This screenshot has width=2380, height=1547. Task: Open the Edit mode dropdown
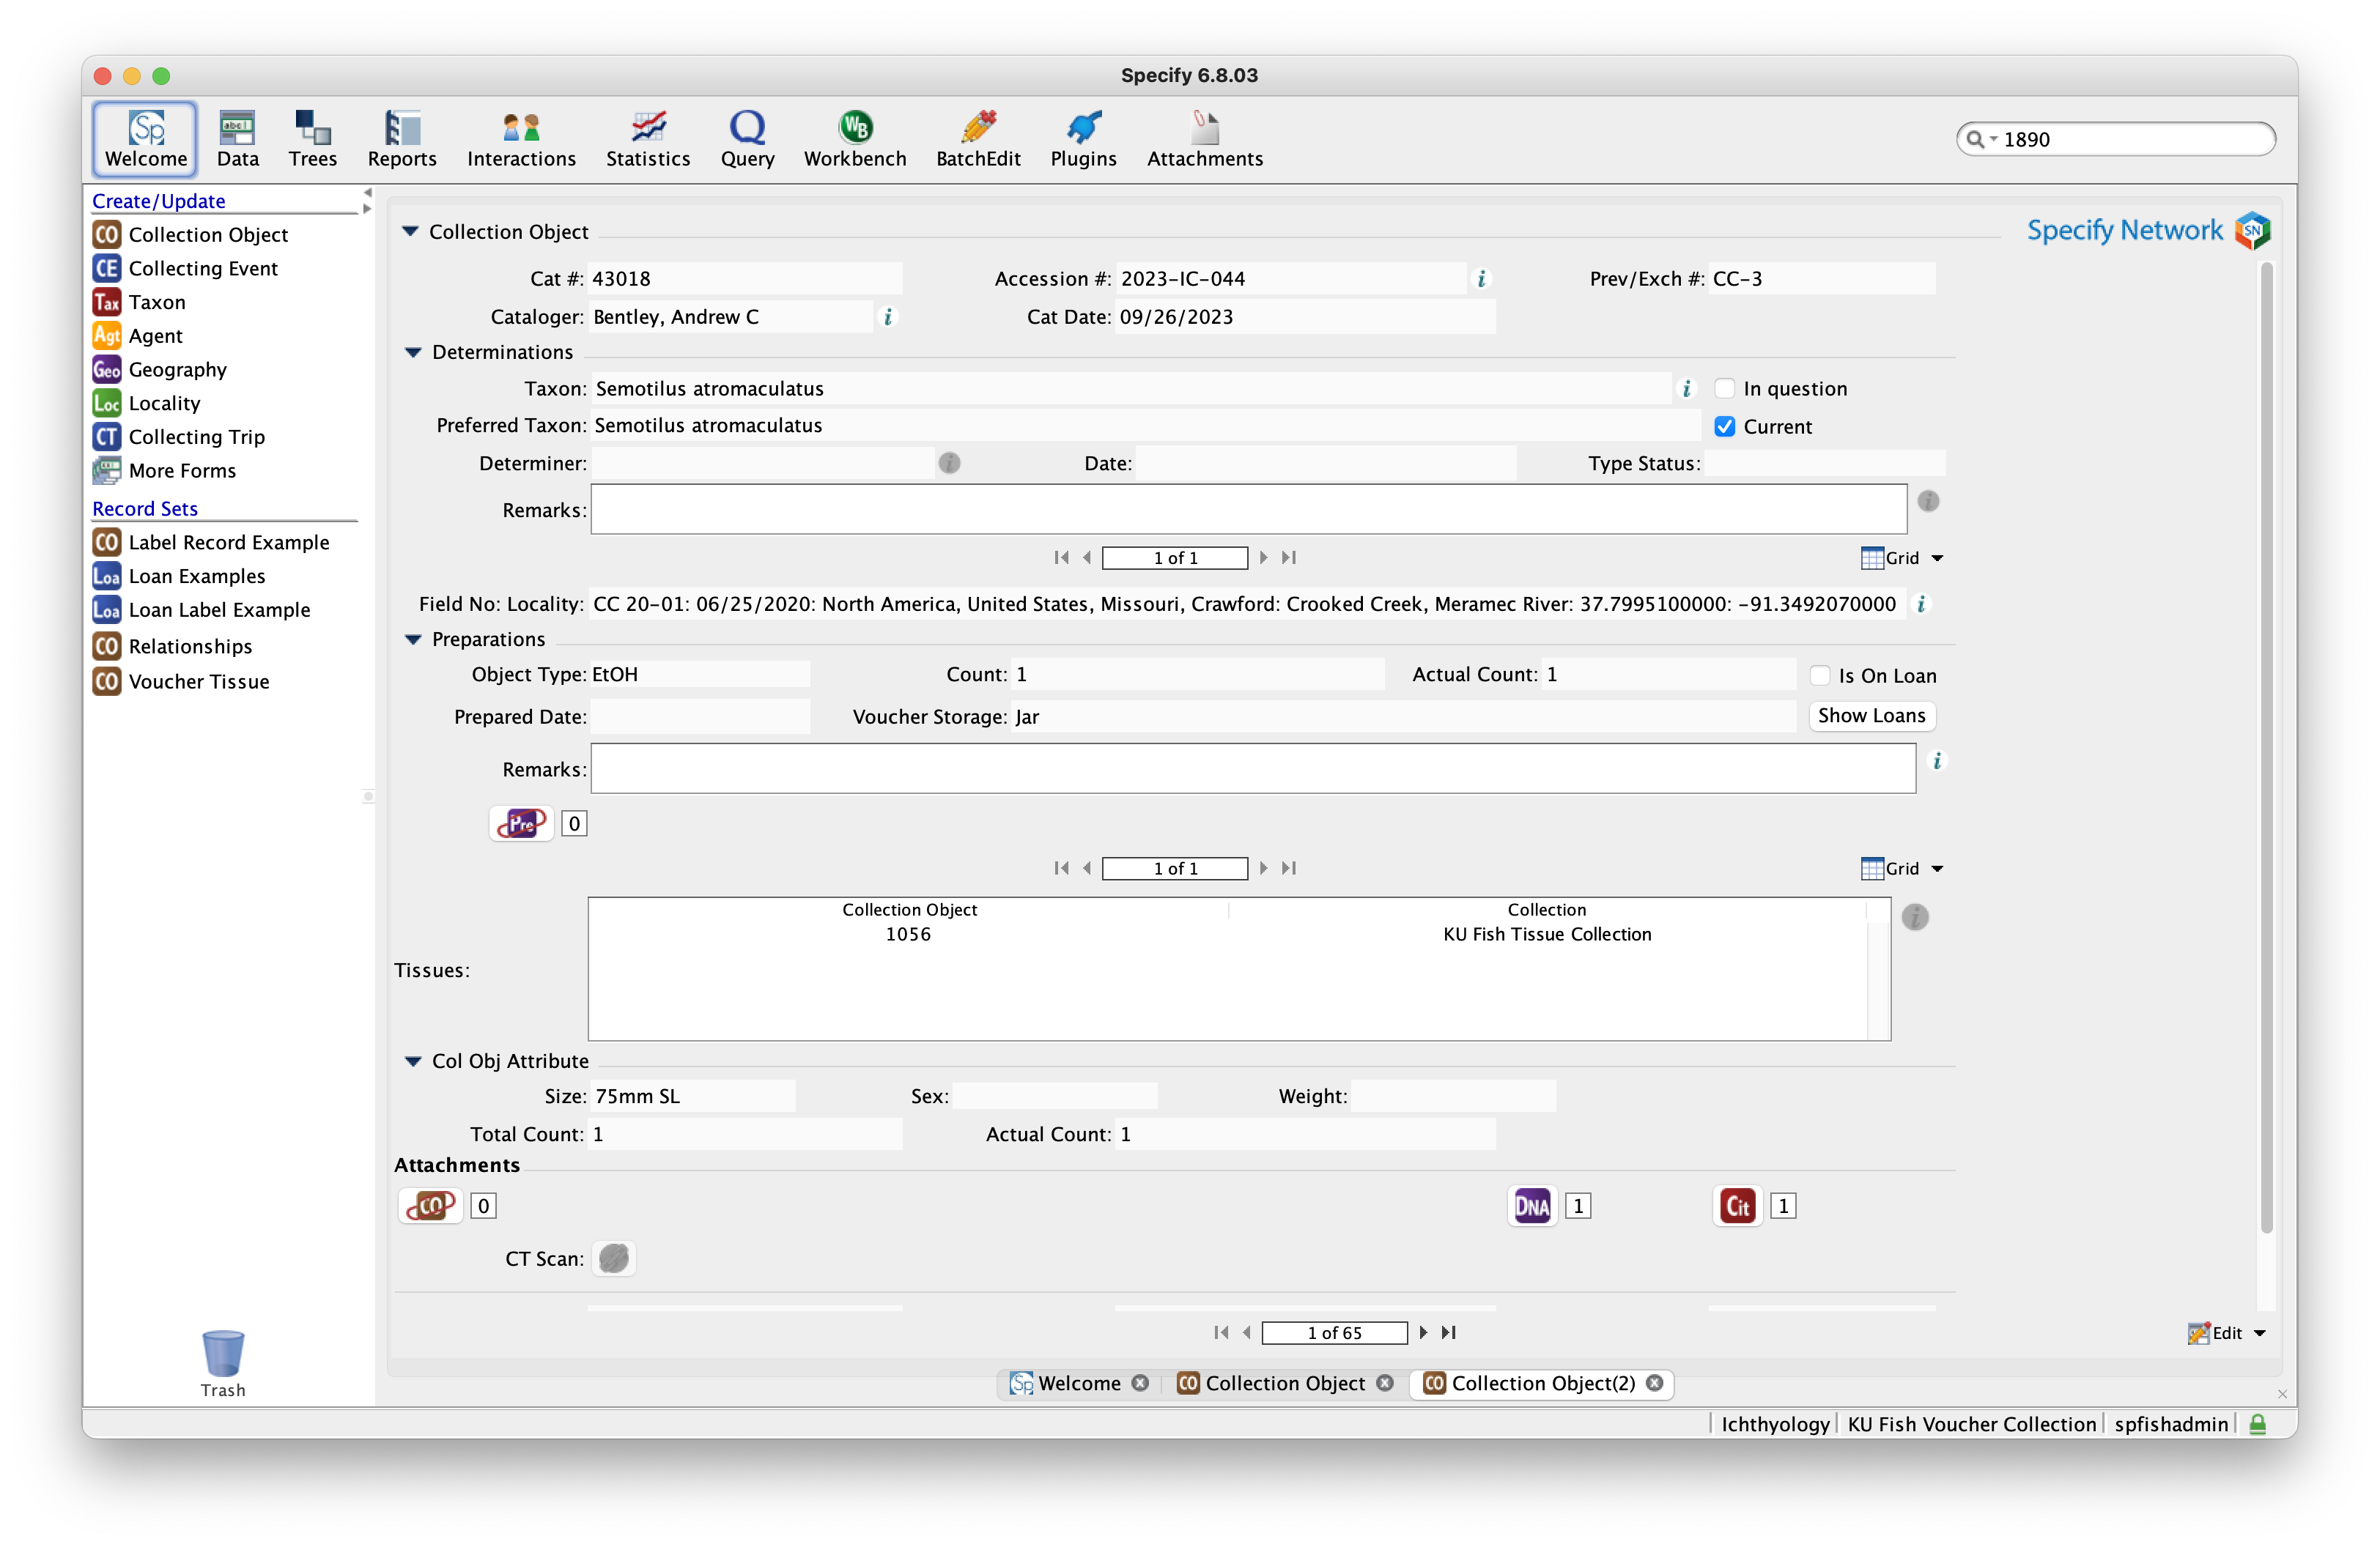pyautogui.click(x=2260, y=1333)
